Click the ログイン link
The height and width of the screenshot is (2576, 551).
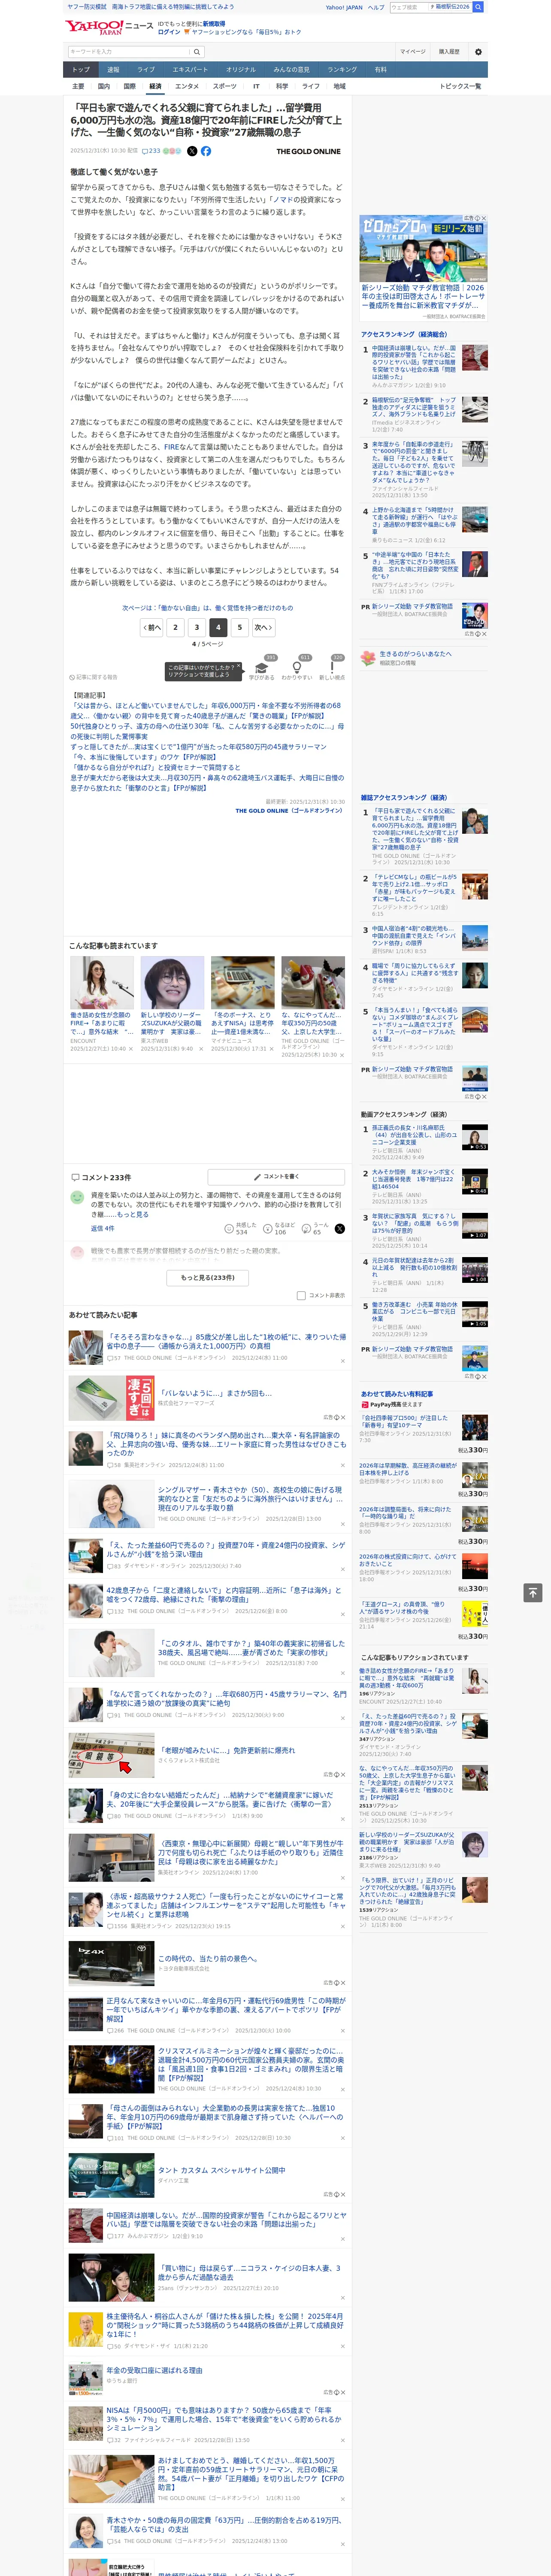point(169,32)
